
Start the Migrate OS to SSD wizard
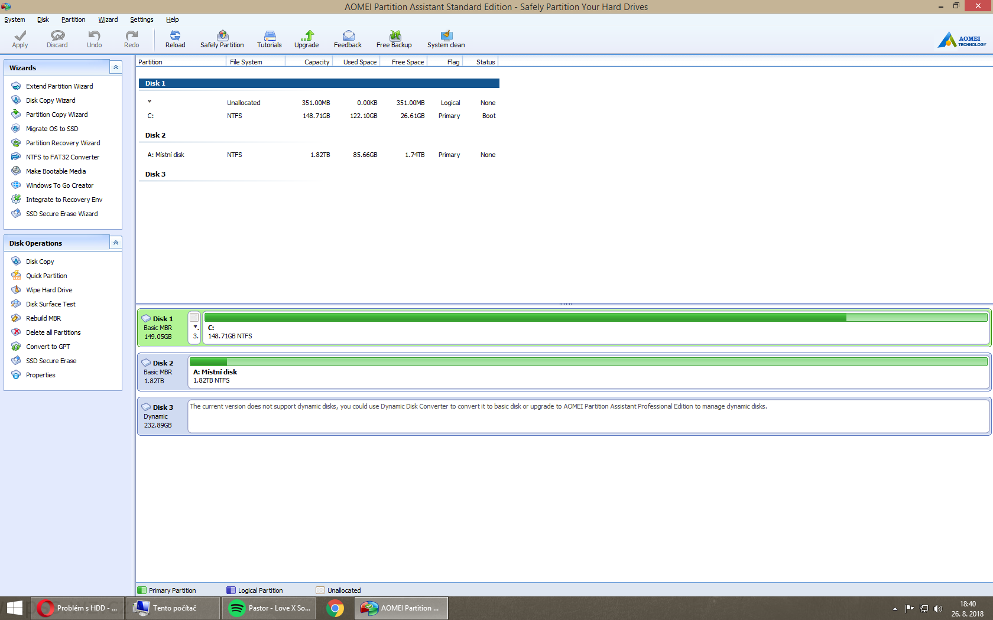52,129
